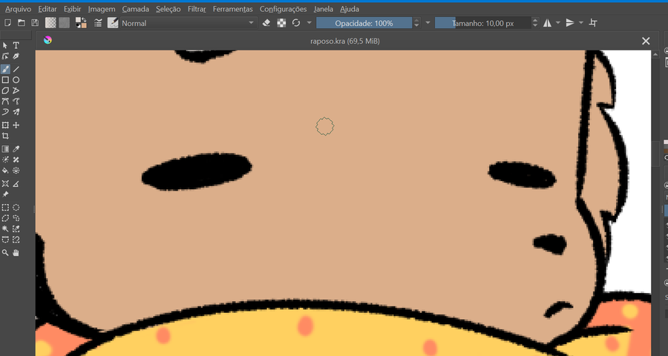Select the Polygon tool

pos(5,90)
